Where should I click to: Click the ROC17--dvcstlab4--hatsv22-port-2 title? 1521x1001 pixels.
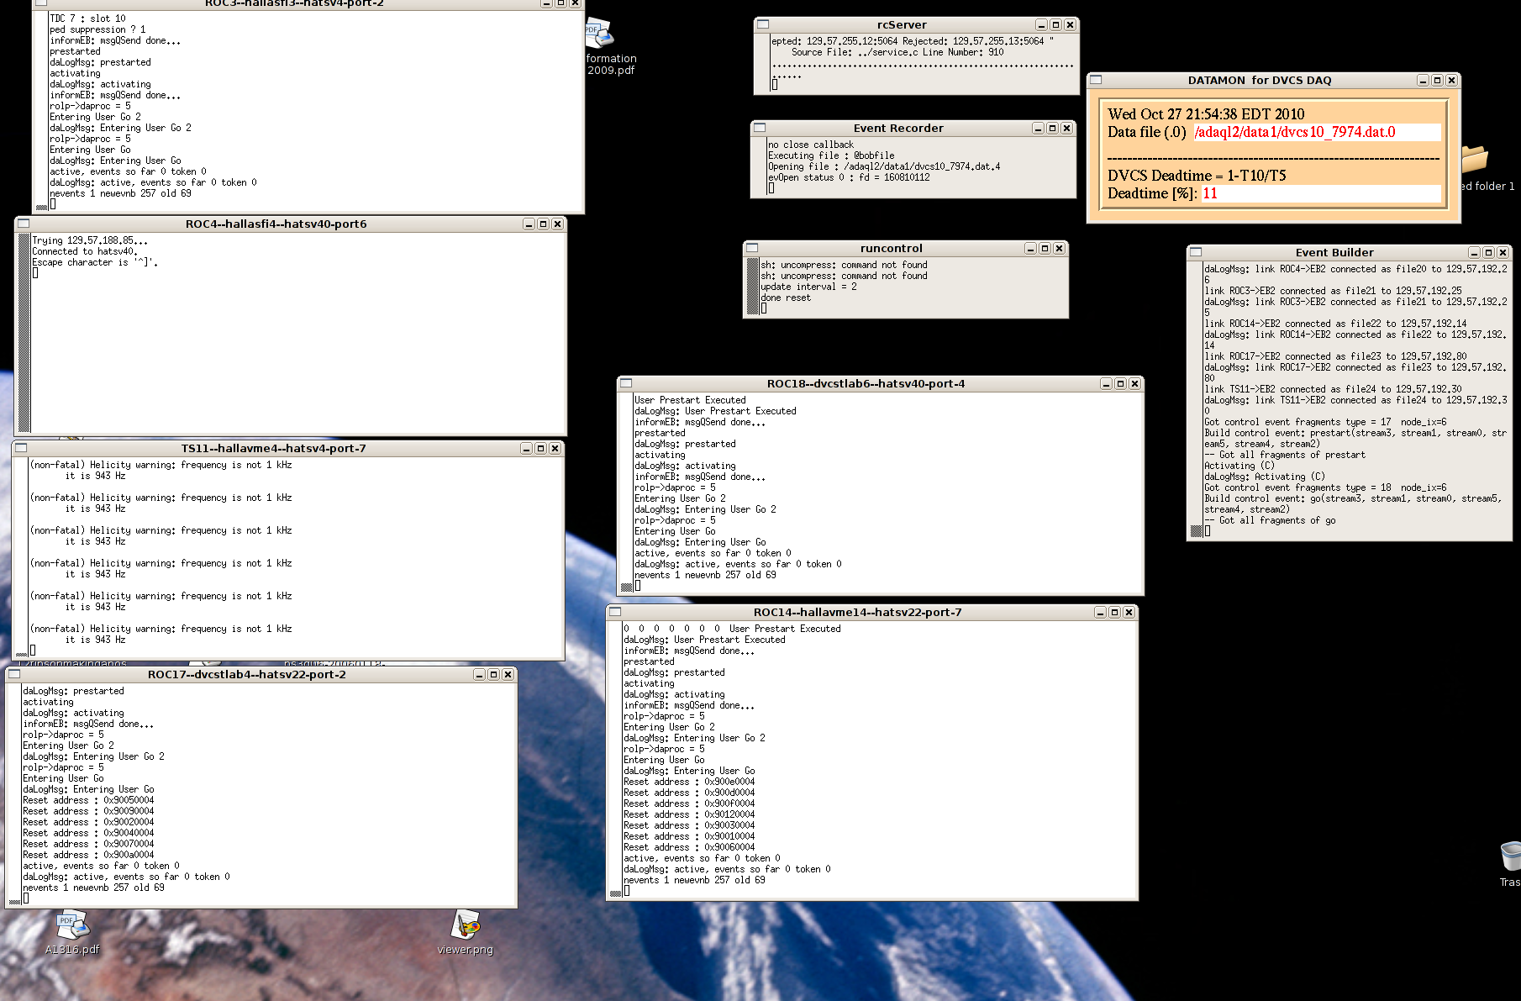tap(246, 674)
